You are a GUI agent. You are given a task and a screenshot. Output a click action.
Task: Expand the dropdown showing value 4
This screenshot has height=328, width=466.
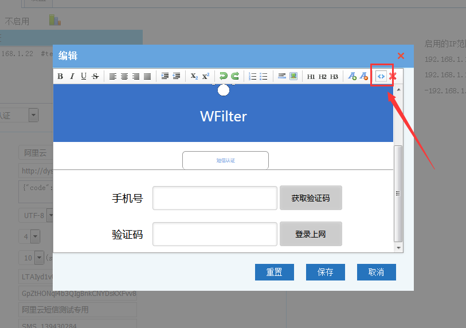pos(35,236)
